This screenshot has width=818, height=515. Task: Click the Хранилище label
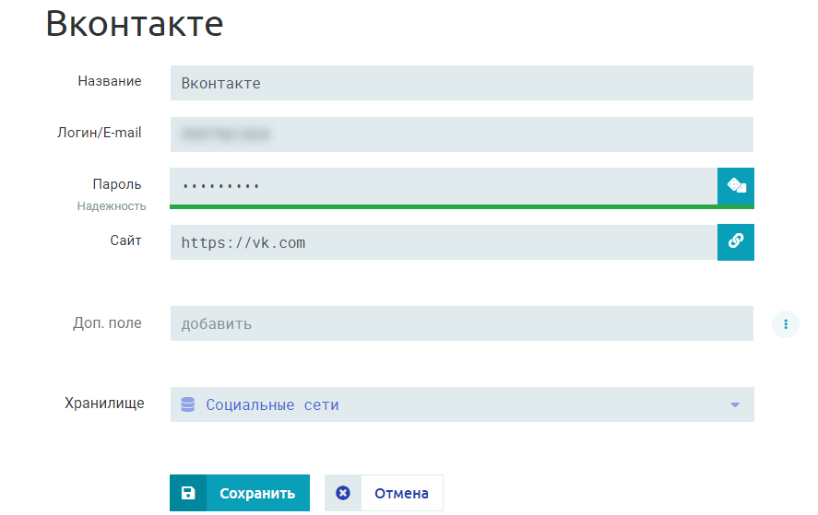104,404
